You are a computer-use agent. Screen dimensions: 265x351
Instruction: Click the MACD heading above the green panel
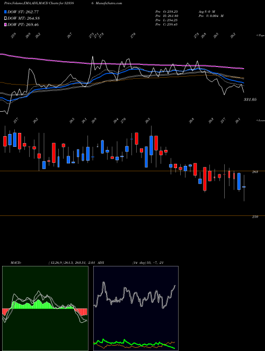coord(16,263)
